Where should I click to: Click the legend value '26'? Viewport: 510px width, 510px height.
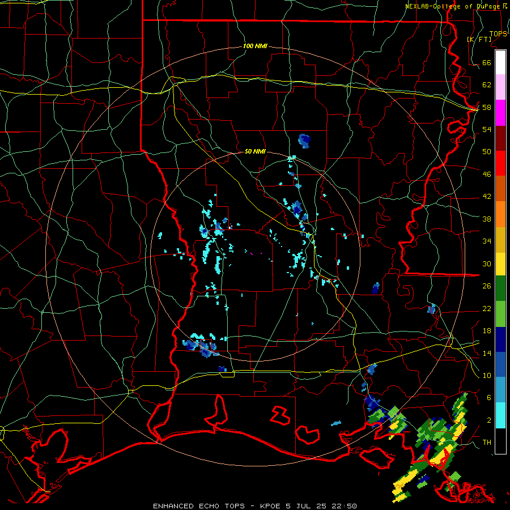487,286
